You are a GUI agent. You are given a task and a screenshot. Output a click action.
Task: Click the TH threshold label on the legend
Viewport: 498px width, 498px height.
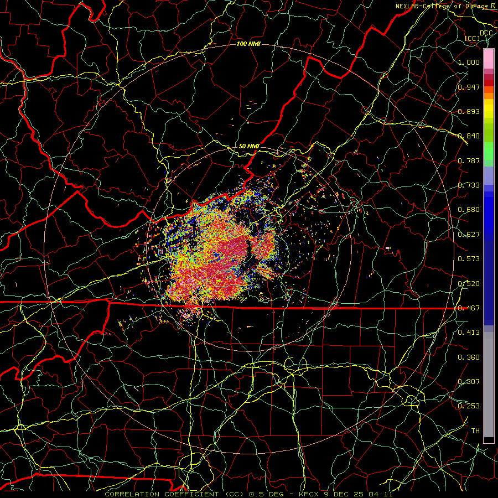coord(475,431)
